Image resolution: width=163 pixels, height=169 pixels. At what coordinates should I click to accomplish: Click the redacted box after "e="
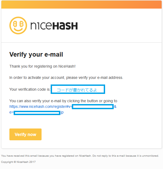[x=37, y=113]
